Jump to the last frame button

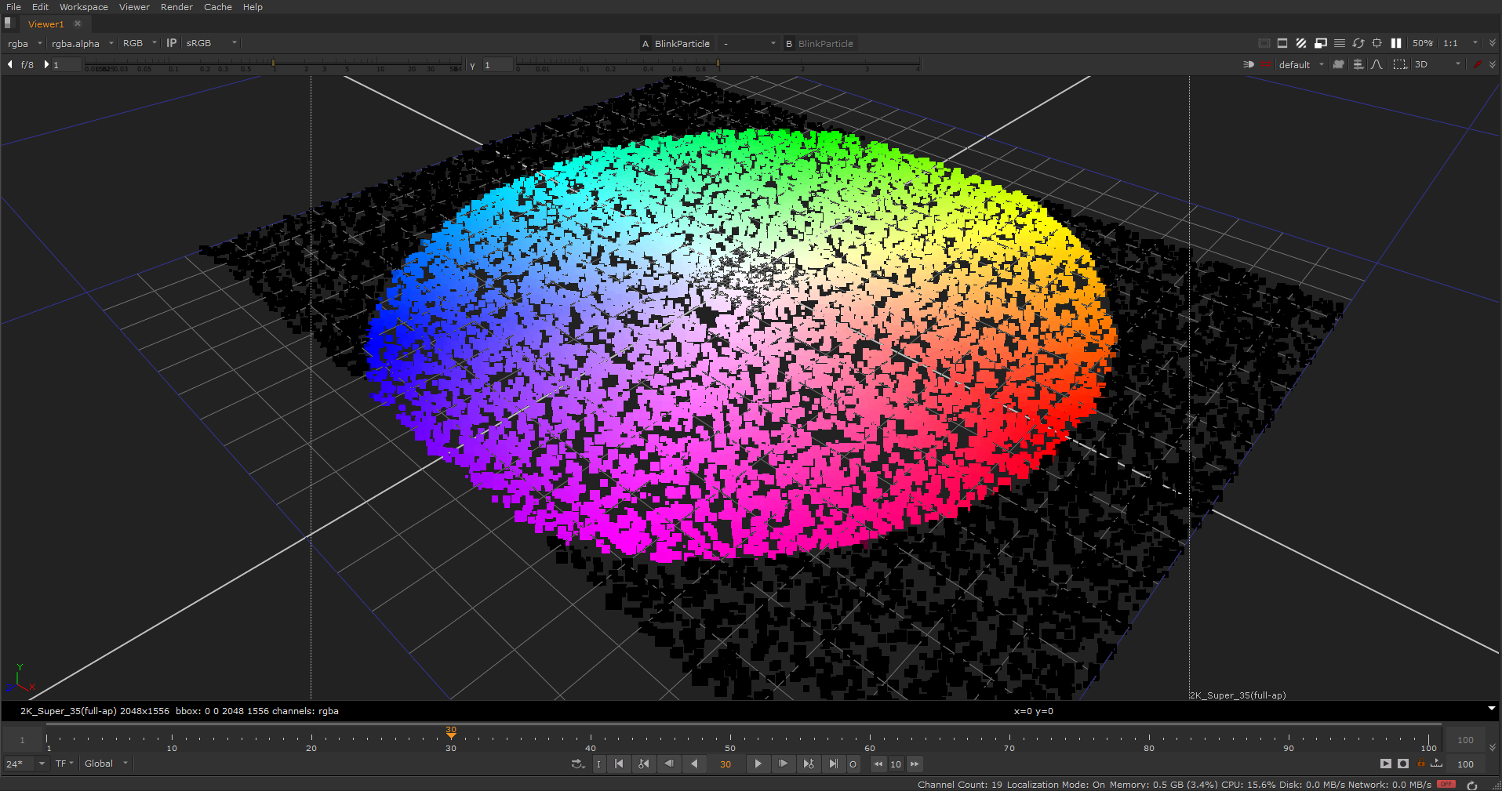[833, 764]
